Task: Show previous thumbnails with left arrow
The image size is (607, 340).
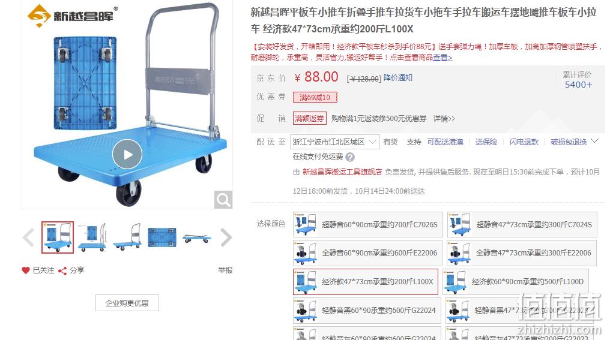Action: (x=29, y=237)
